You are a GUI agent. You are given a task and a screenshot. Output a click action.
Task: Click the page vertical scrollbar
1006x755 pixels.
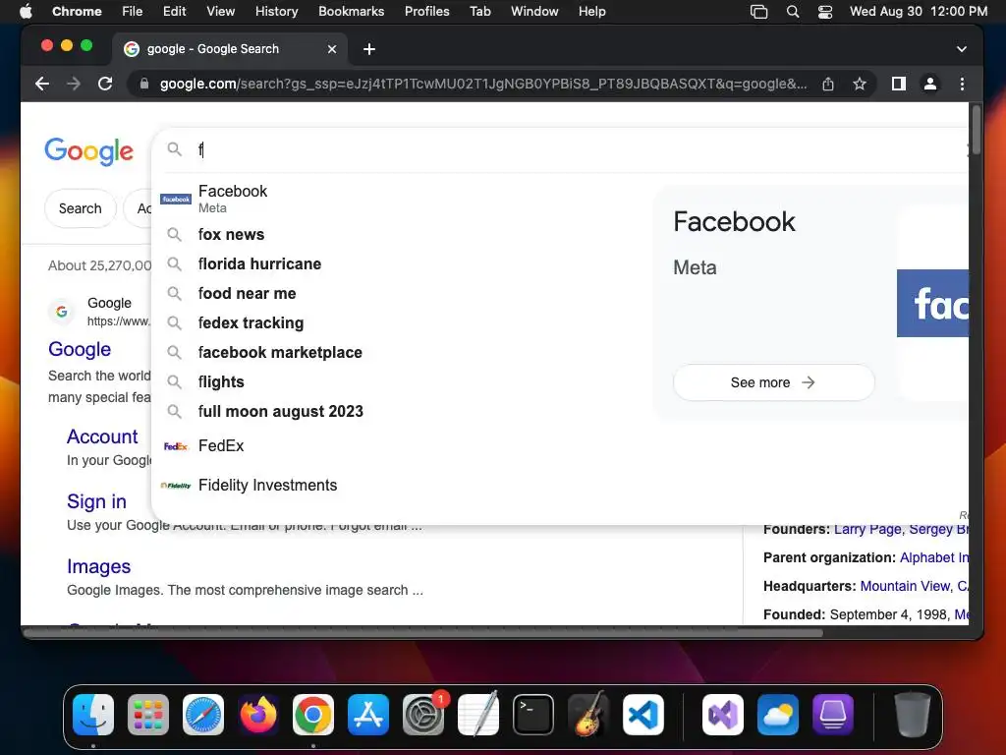click(x=976, y=131)
